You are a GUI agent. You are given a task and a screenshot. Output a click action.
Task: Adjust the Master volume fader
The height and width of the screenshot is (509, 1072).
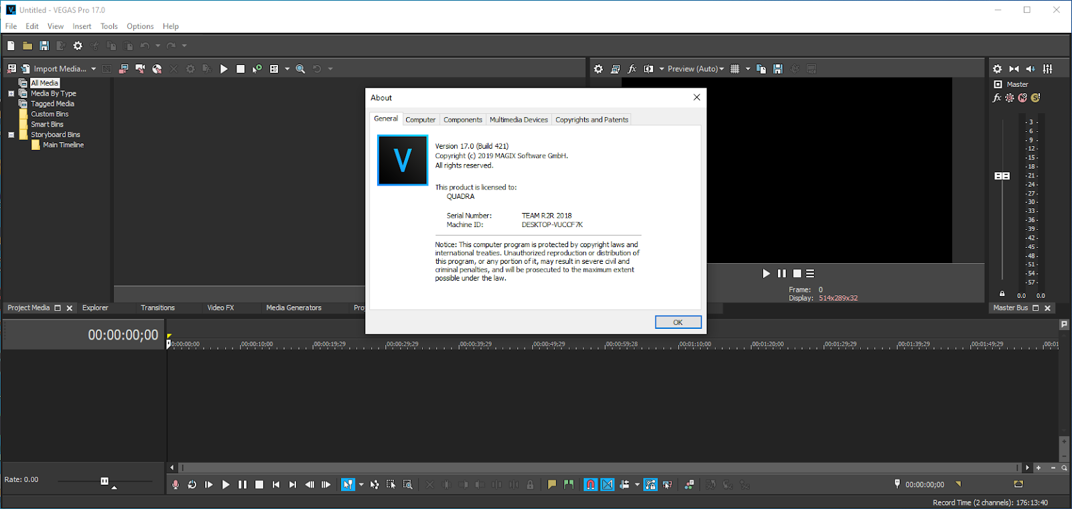(x=1002, y=176)
